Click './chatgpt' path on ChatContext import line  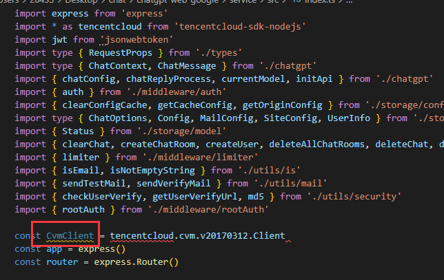point(287,66)
